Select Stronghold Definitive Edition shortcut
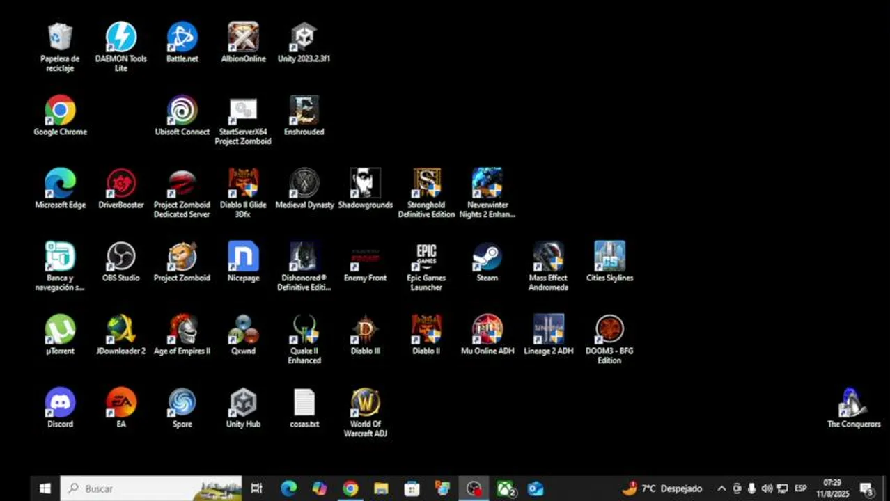The width and height of the screenshot is (890, 501). pos(426,193)
